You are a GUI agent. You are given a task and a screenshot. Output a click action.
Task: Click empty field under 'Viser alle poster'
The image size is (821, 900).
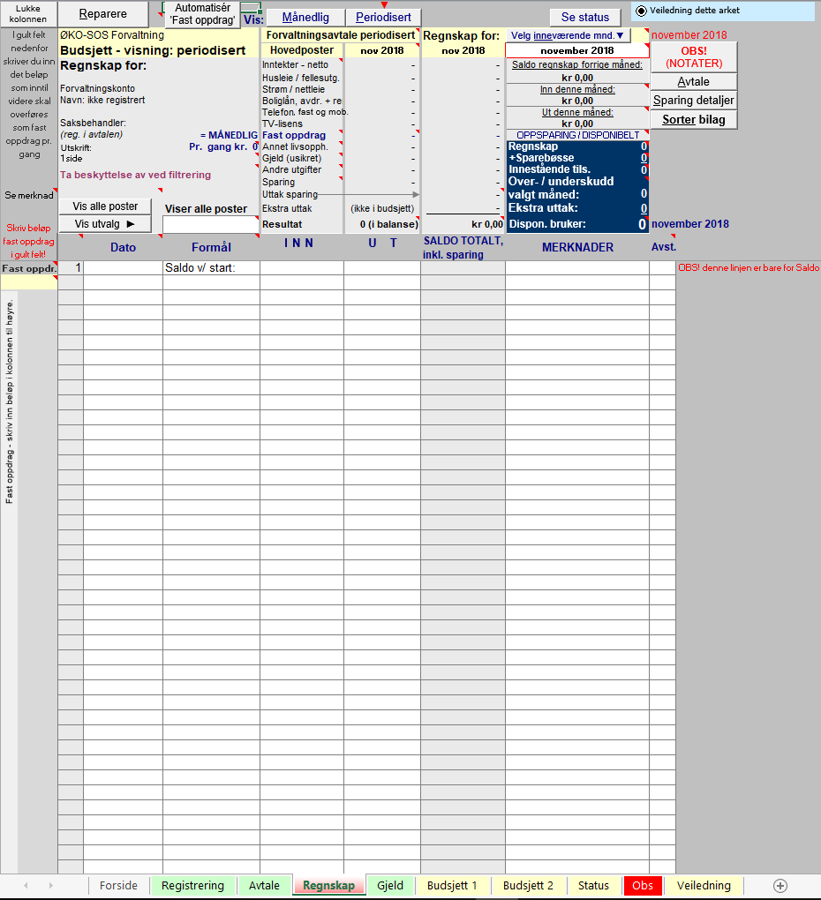pyautogui.click(x=211, y=224)
